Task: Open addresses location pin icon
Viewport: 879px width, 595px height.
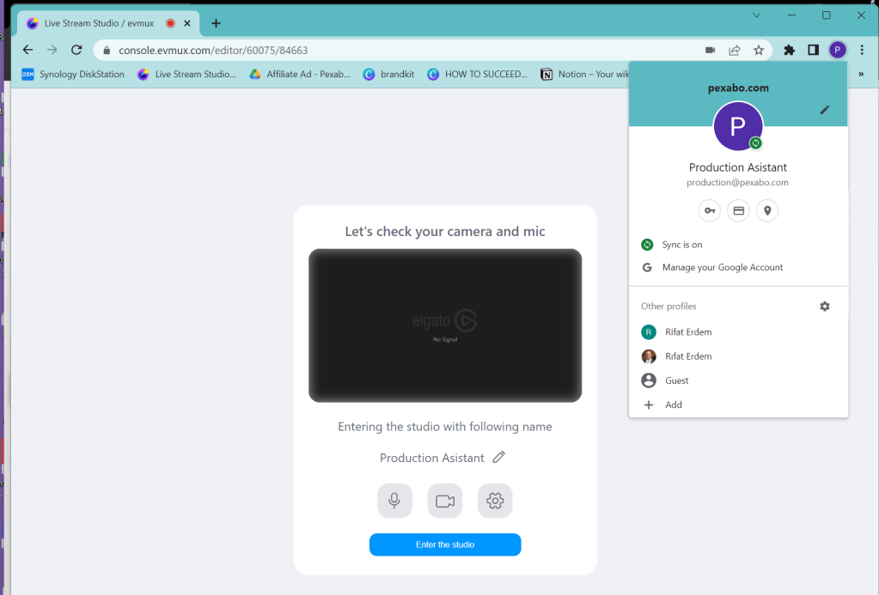Action: pos(767,210)
